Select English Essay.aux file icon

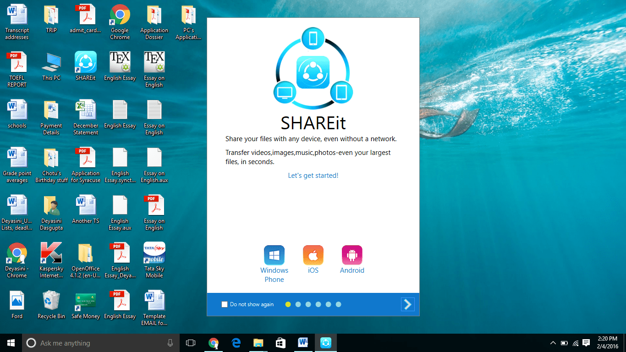[x=120, y=205]
